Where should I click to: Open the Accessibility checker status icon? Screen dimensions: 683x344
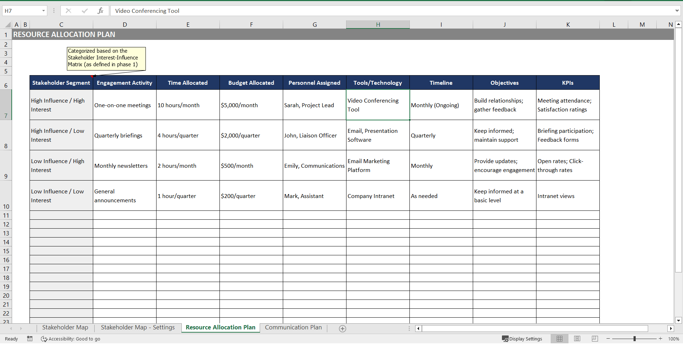point(70,339)
